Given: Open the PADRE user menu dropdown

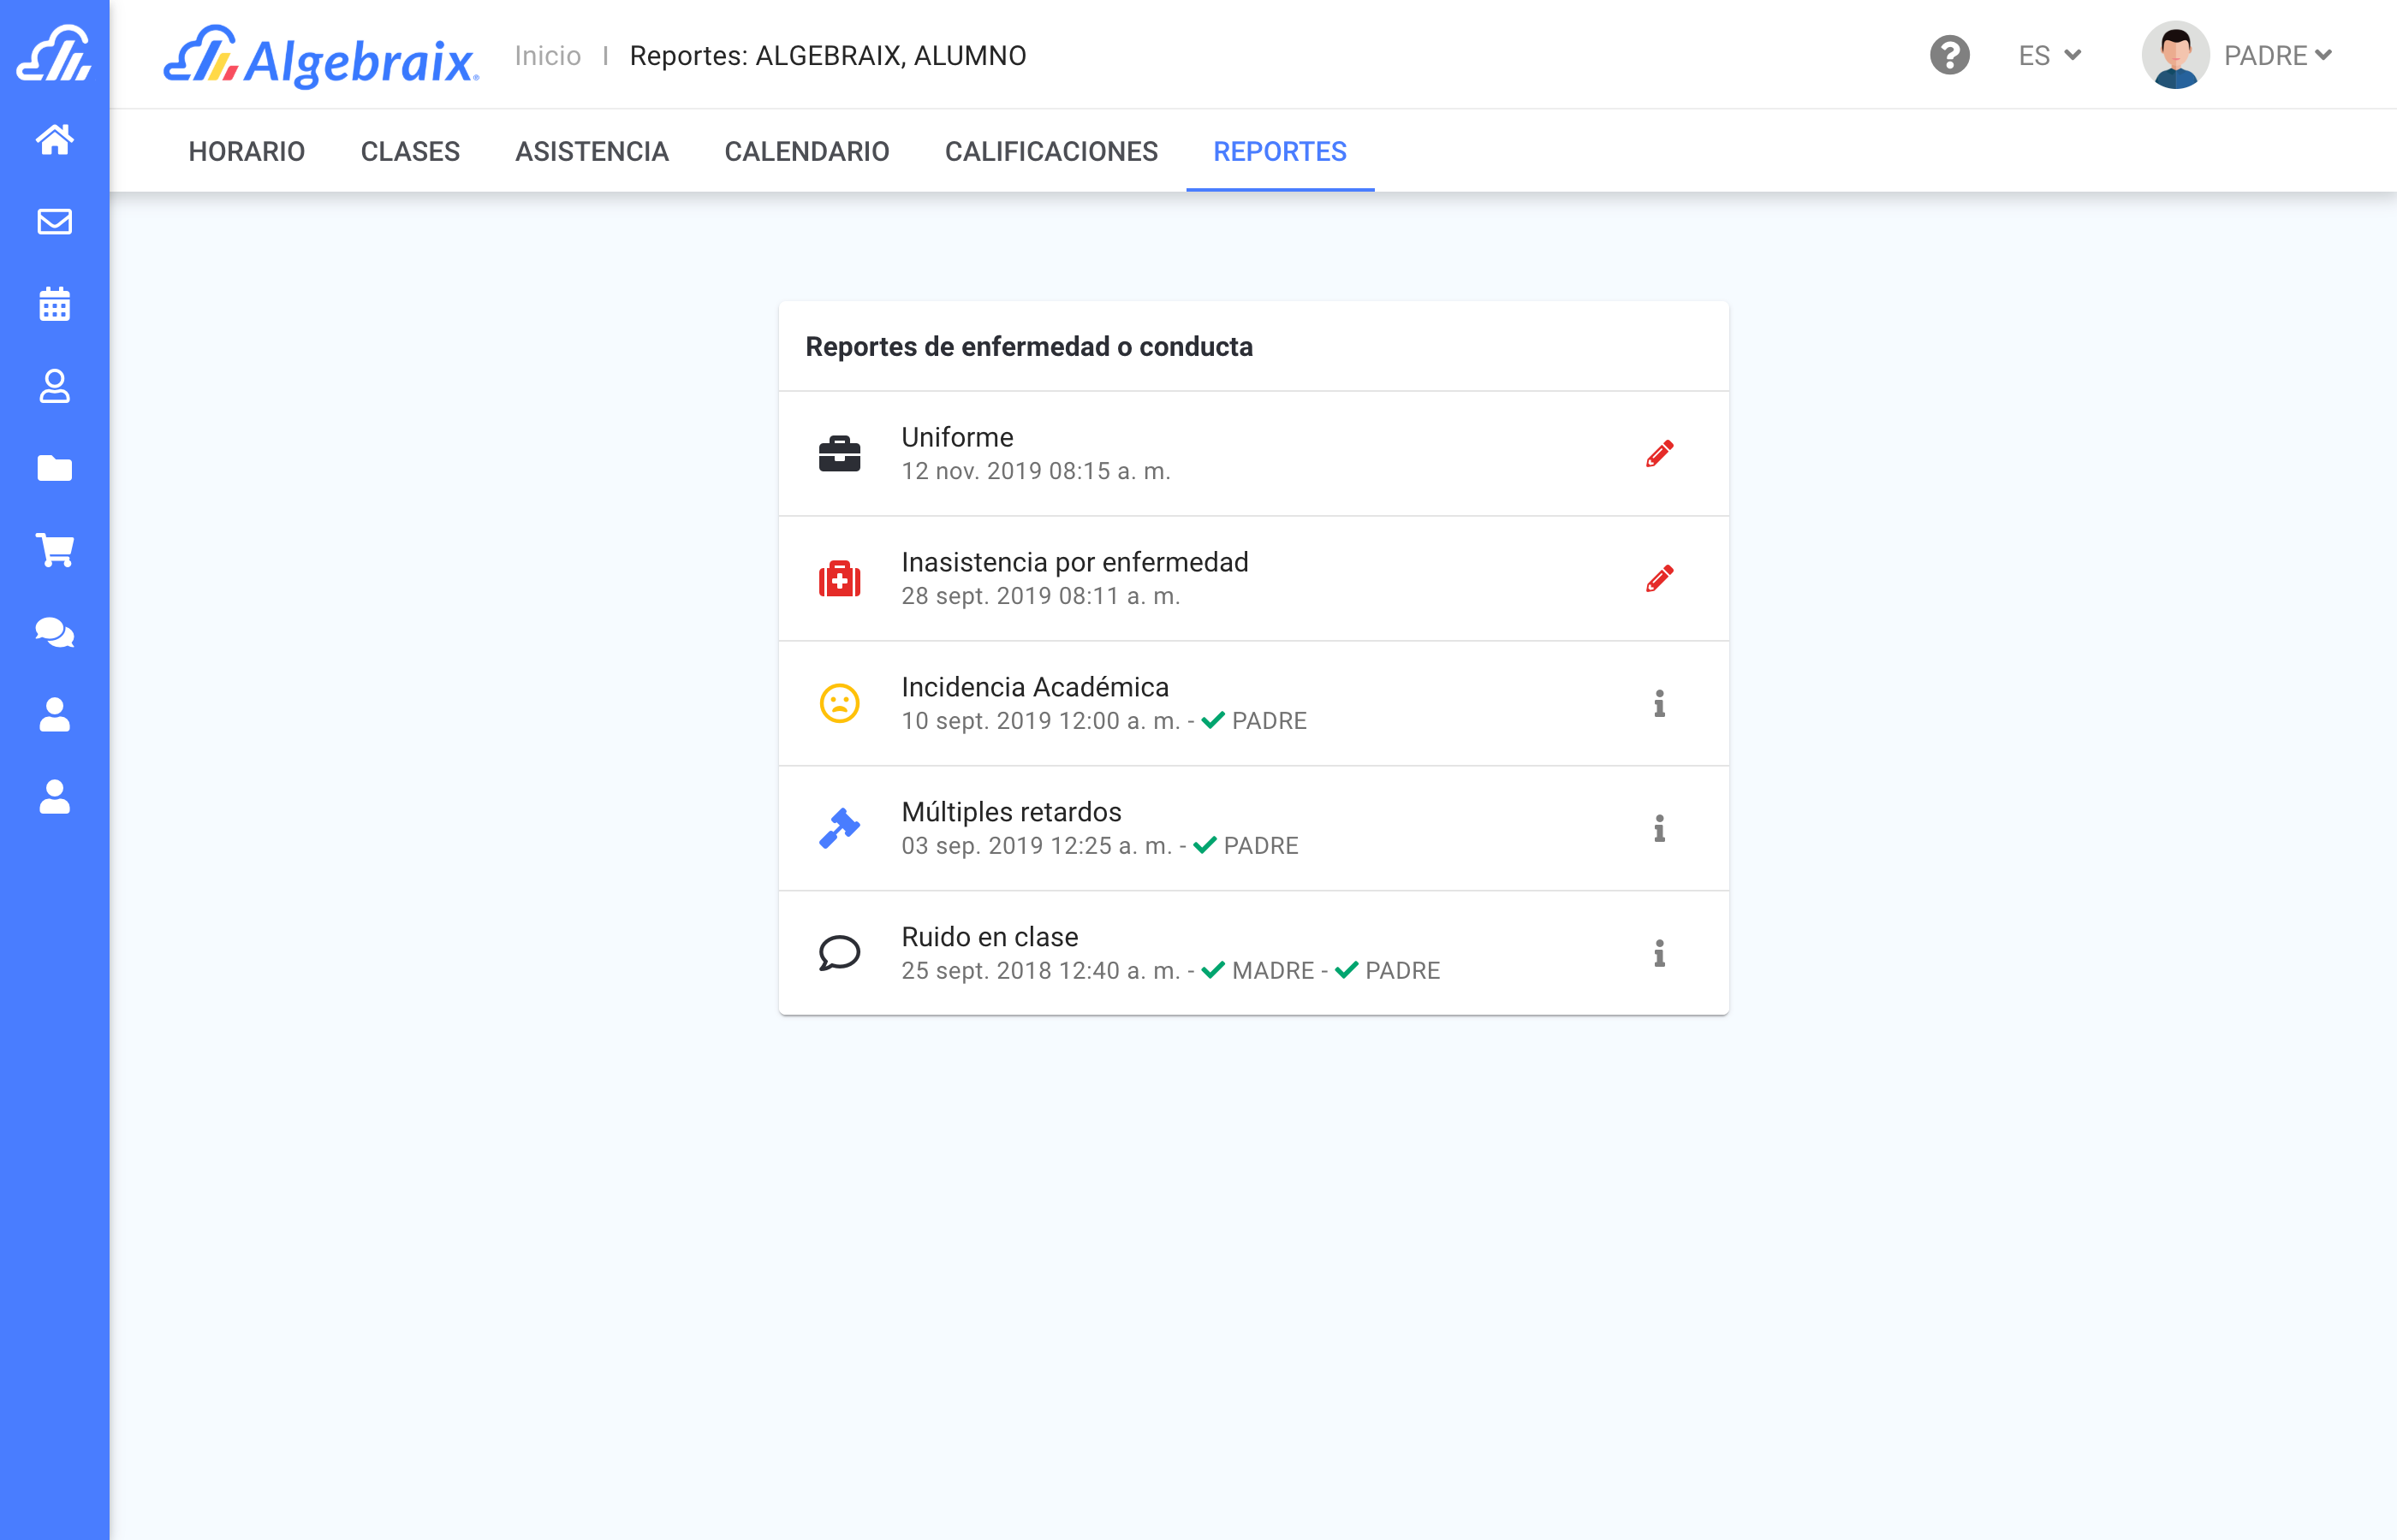Looking at the screenshot, I should point(2277,55).
